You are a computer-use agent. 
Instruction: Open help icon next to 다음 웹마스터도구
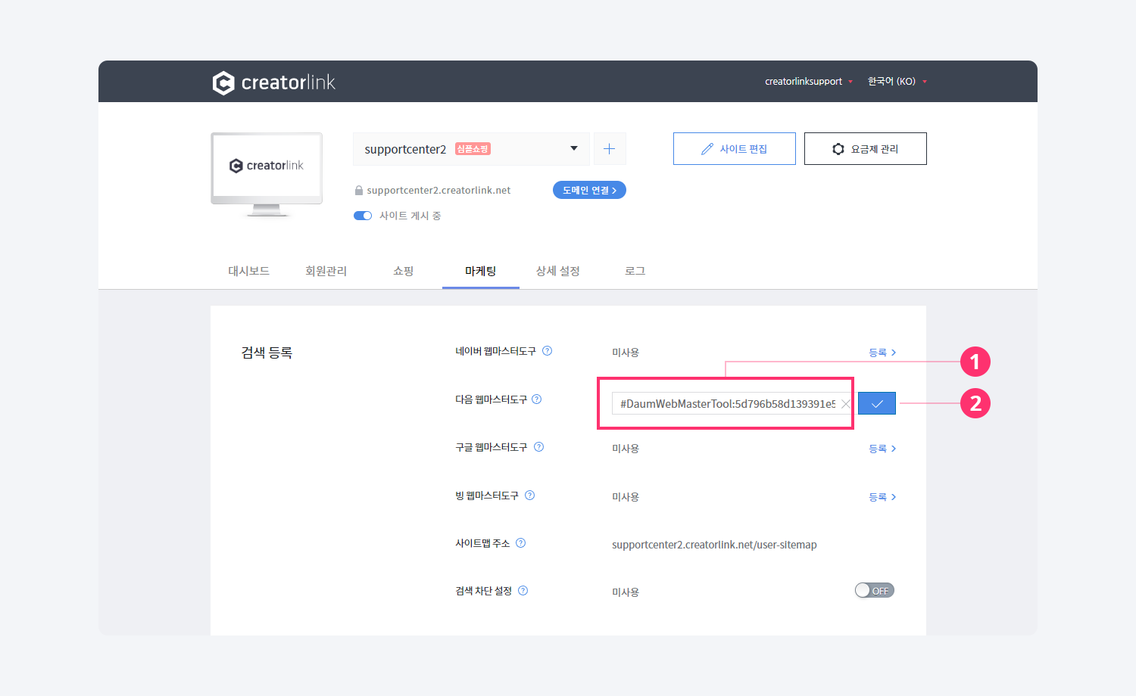(537, 399)
